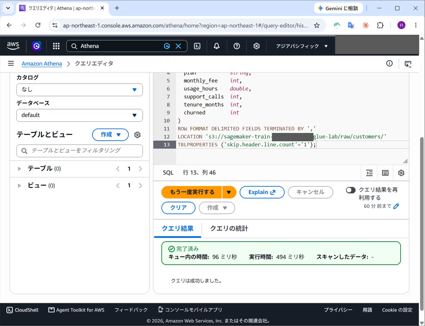Expand the ビュー (0) section

click(19, 186)
